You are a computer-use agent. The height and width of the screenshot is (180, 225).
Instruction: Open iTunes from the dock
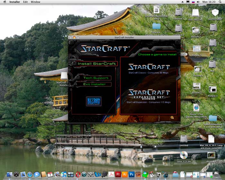point(64,175)
